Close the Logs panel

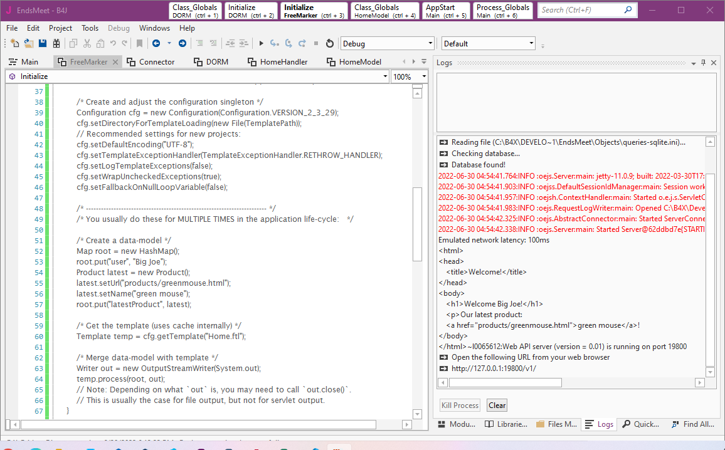pos(714,63)
